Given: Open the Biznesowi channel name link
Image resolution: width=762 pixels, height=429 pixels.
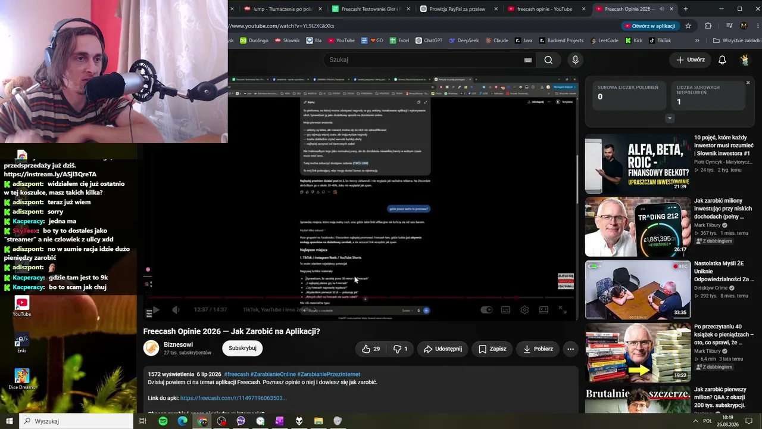Looking at the screenshot, I should click(178, 344).
